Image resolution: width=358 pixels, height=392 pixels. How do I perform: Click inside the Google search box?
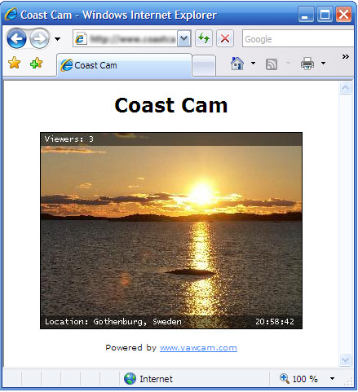(x=298, y=38)
